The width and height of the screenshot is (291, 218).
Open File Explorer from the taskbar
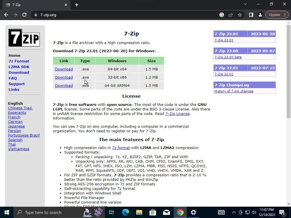point(139,212)
